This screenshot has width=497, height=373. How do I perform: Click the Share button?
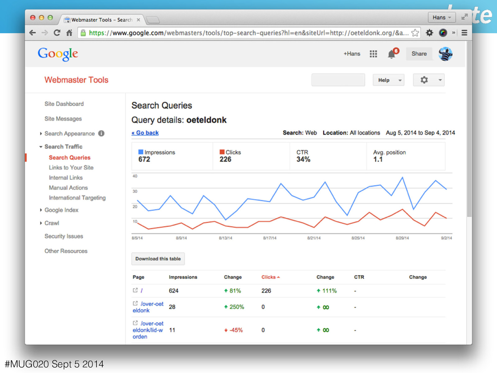click(419, 54)
